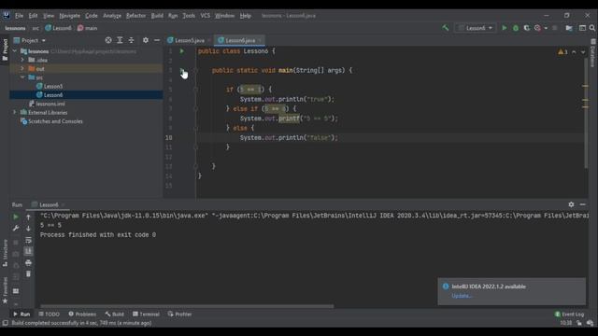Click the Lesson6 tab in Run panel
The width and height of the screenshot is (598, 336).
click(49, 204)
